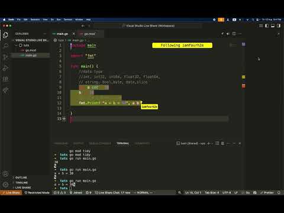Switch to the main.go editor tab

(63, 34)
